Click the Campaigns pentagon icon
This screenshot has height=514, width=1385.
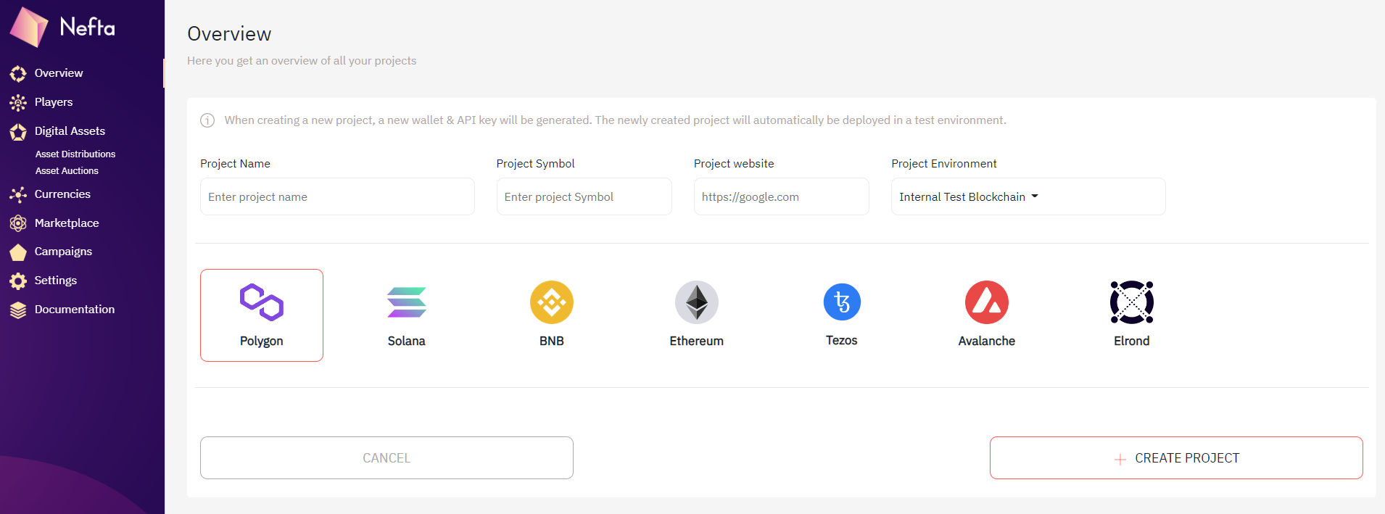[x=18, y=252]
